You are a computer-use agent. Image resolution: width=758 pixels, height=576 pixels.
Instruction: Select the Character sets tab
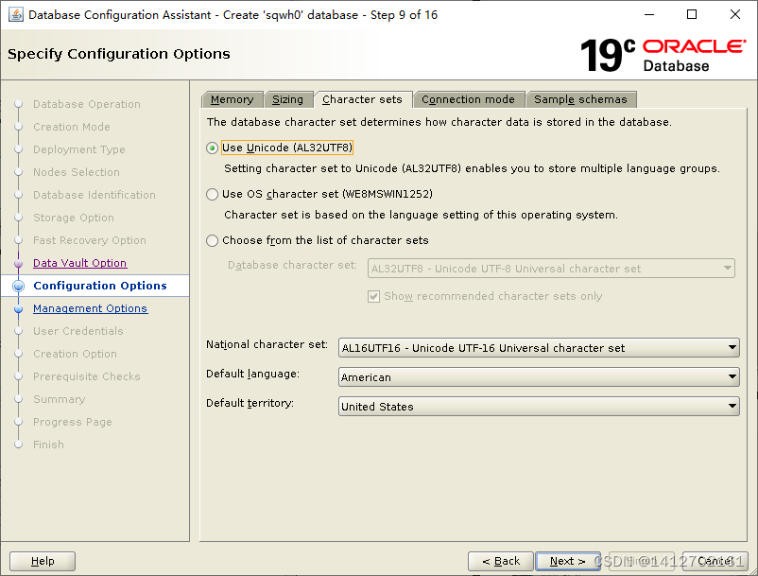click(x=362, y=99)
